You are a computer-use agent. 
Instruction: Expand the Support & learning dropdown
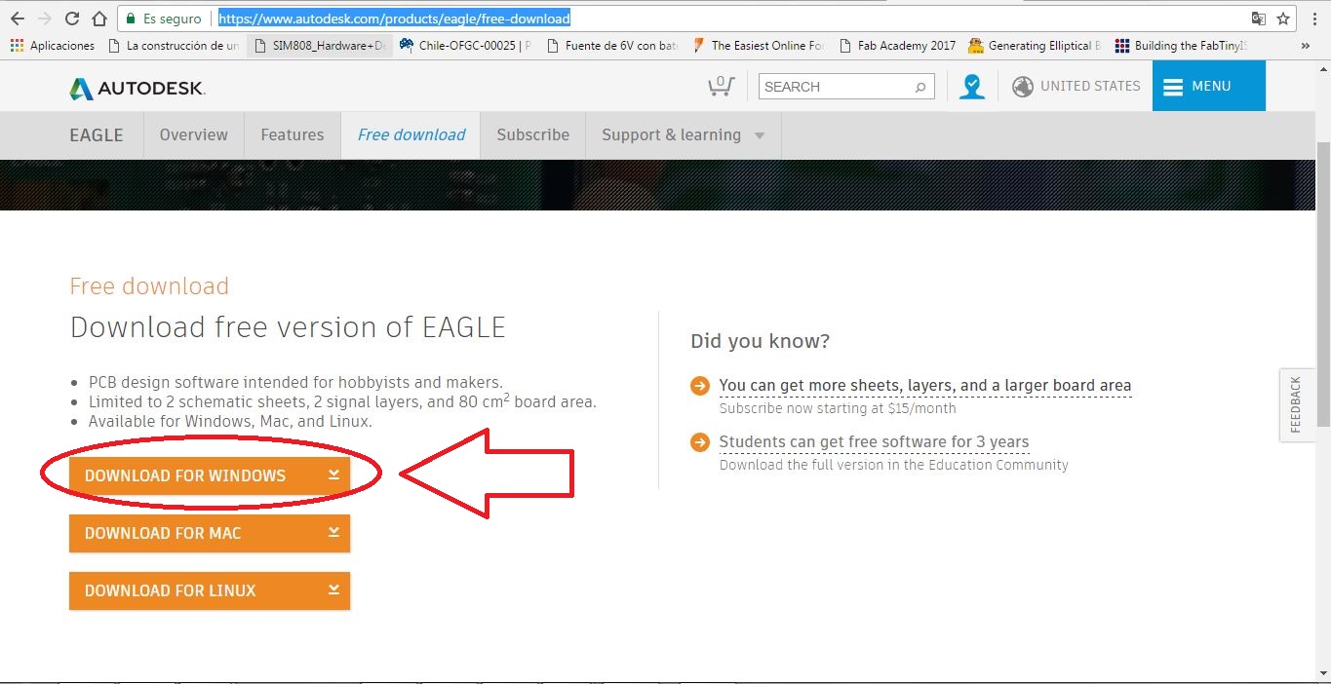[683, 135]
